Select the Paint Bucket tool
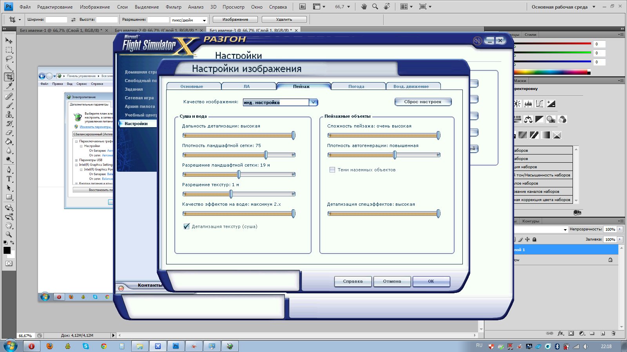Screen dimensions: 627x352 tap(9, 141)
